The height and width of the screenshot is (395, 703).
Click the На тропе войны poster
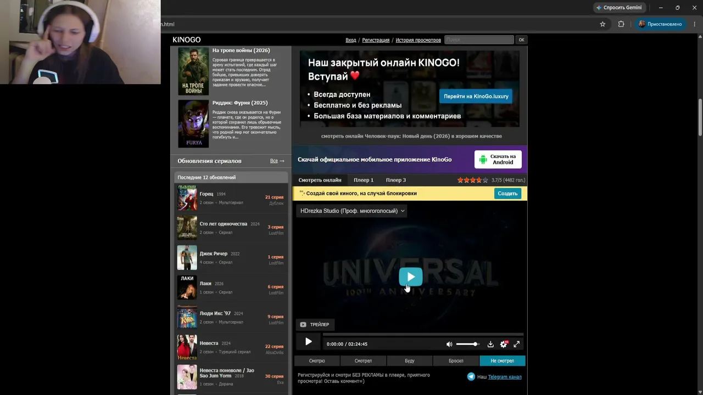(193, 71)
